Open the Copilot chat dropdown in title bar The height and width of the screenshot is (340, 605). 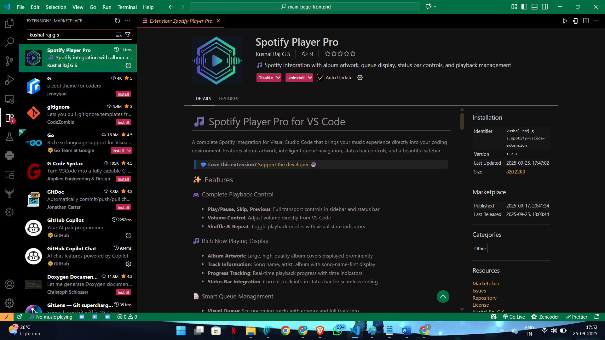pyautogui.click(x=435, y=7)
